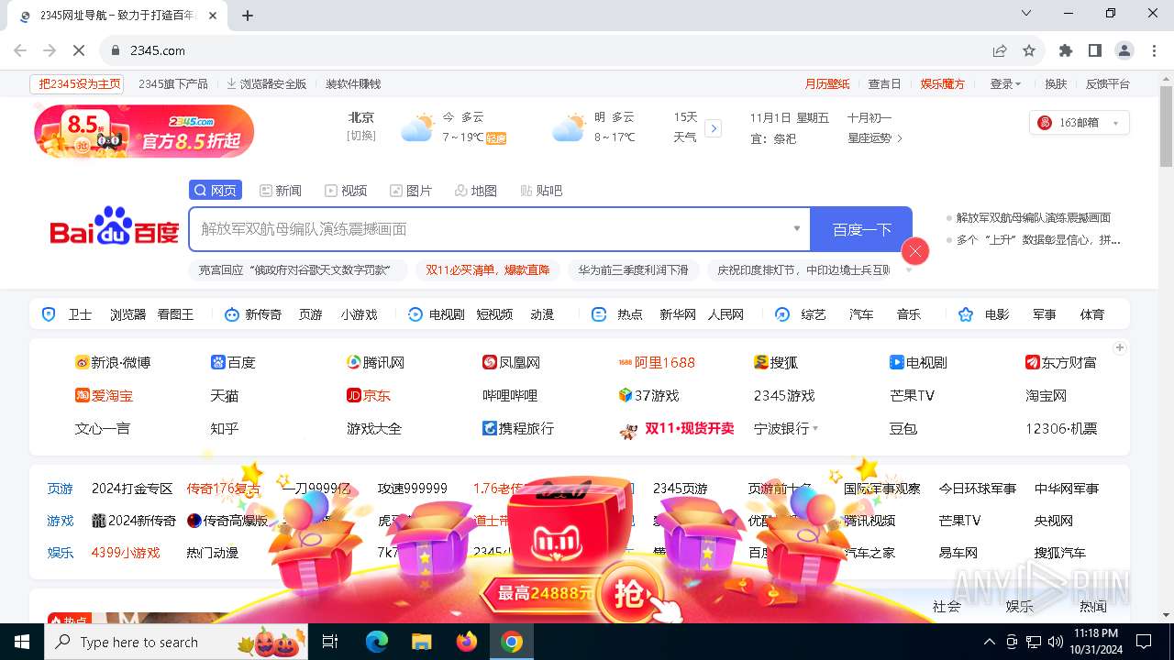
Task: Click 把2345设为主页 button
Action: click(77, 83)
